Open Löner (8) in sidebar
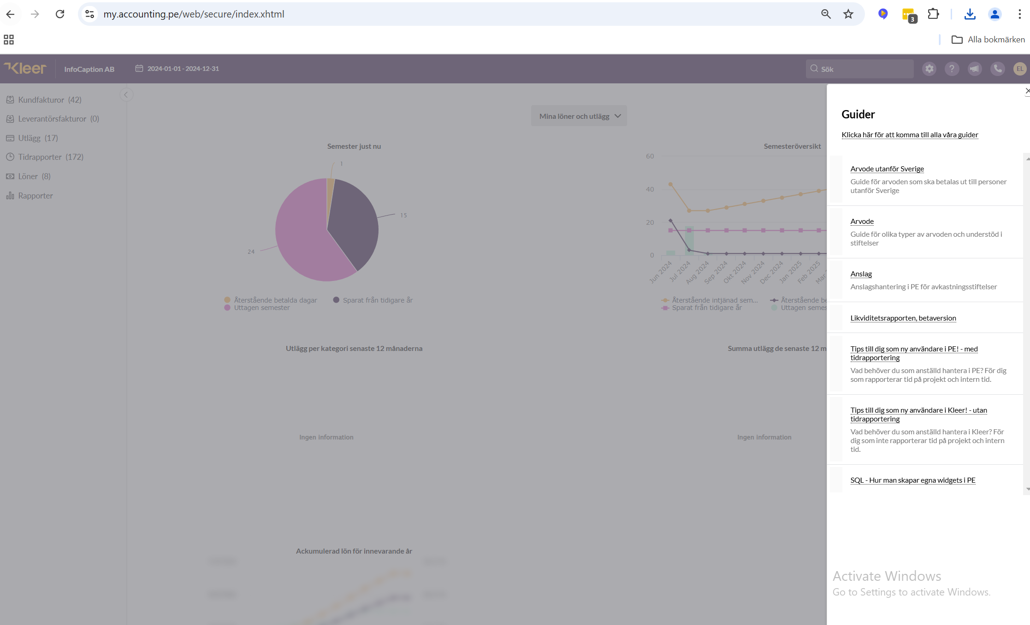This screenshot has width=1030, height=625. coord(34,176)
